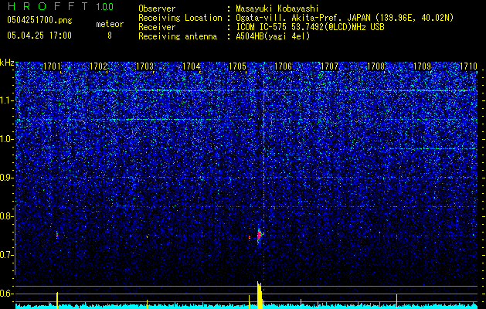
Task: Click the 1707 time marker
Action: [329, 66]
